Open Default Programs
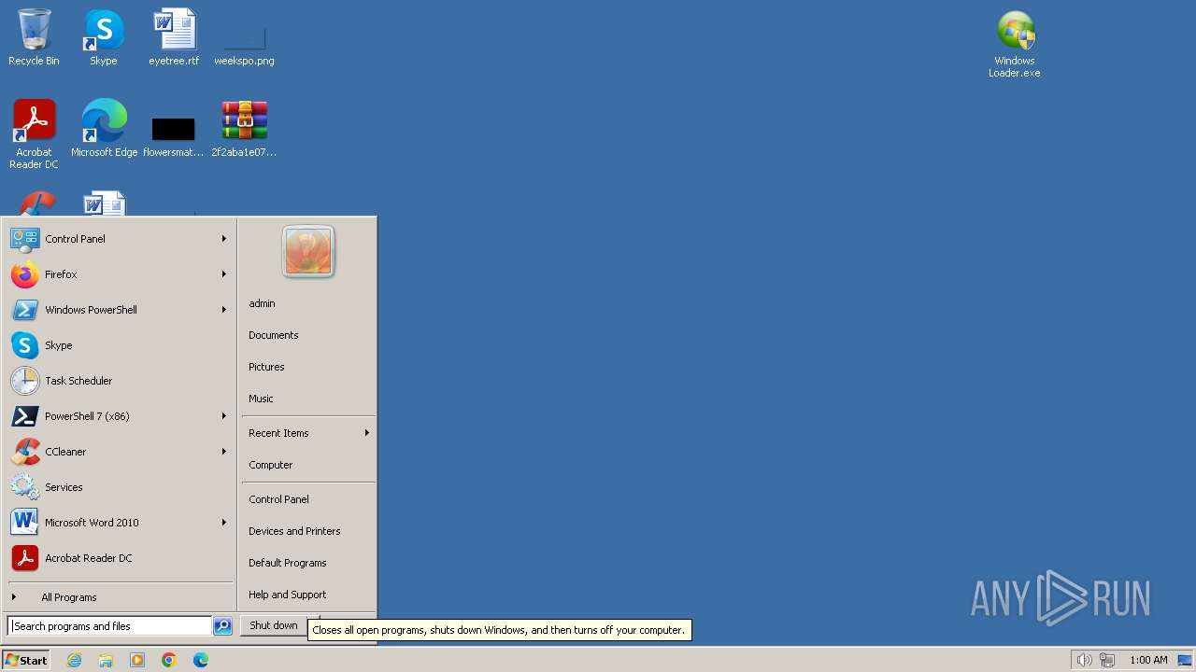The image size is (1196, 672). [288, 563]
